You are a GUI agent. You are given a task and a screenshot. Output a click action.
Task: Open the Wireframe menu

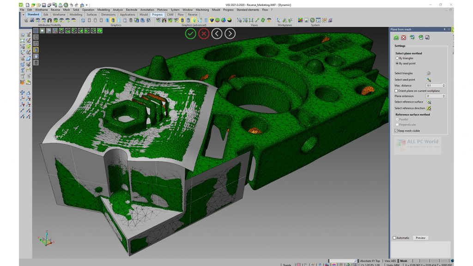click(41, 9)
